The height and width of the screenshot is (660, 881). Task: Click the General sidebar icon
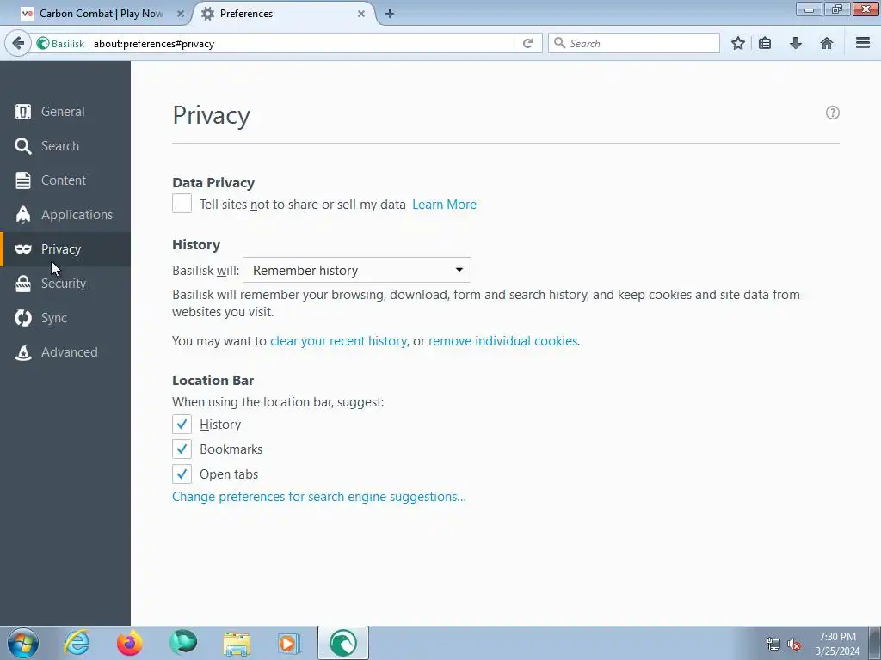[x=23, y=112]
